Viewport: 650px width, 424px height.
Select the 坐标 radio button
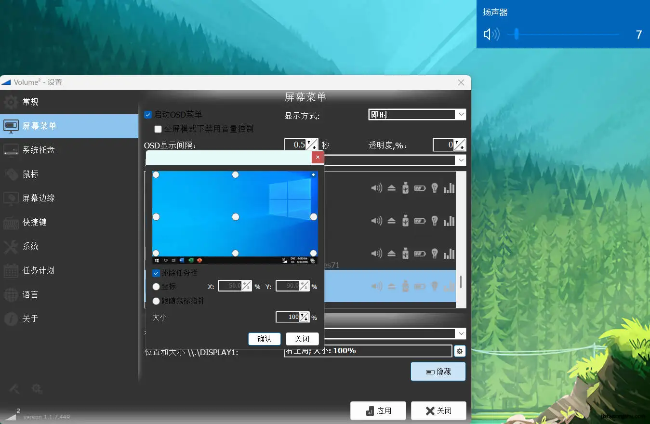click(x=156, y=287)
